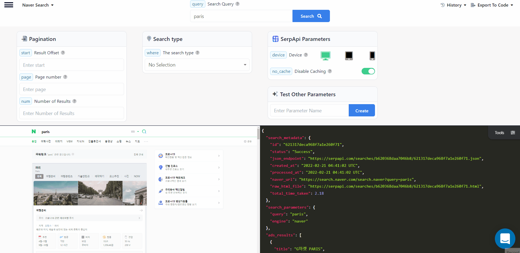
Task: Click the Enter page input field
Action: tap(72, 89)
